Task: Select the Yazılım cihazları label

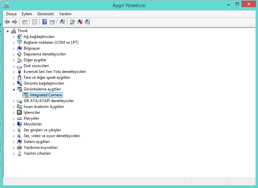Action: point(37,153)
